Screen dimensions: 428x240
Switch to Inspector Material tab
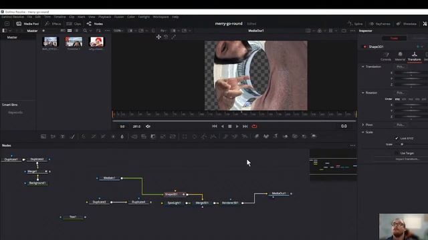click(x=400, y=57)
